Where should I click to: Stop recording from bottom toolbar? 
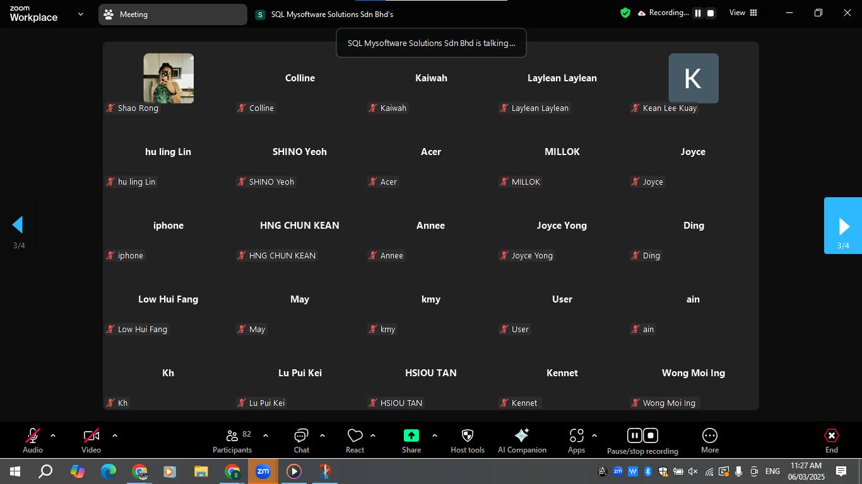click(651, 435)
